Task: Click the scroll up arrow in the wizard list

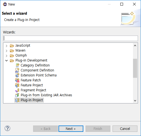Action: click(135, 46)
